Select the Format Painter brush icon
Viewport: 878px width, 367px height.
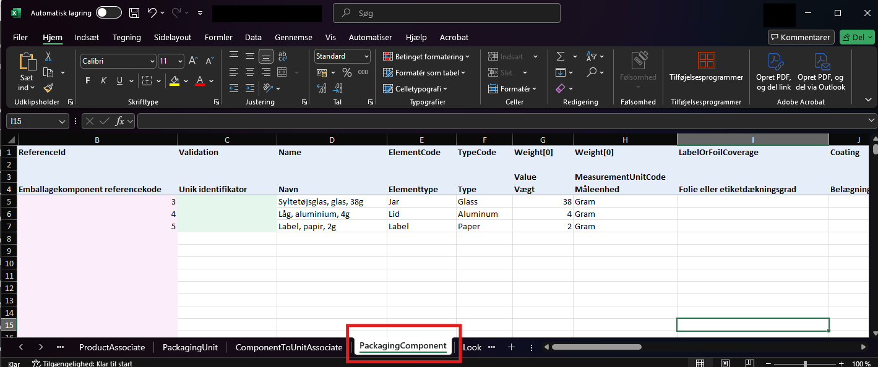(x=48, y=88)
